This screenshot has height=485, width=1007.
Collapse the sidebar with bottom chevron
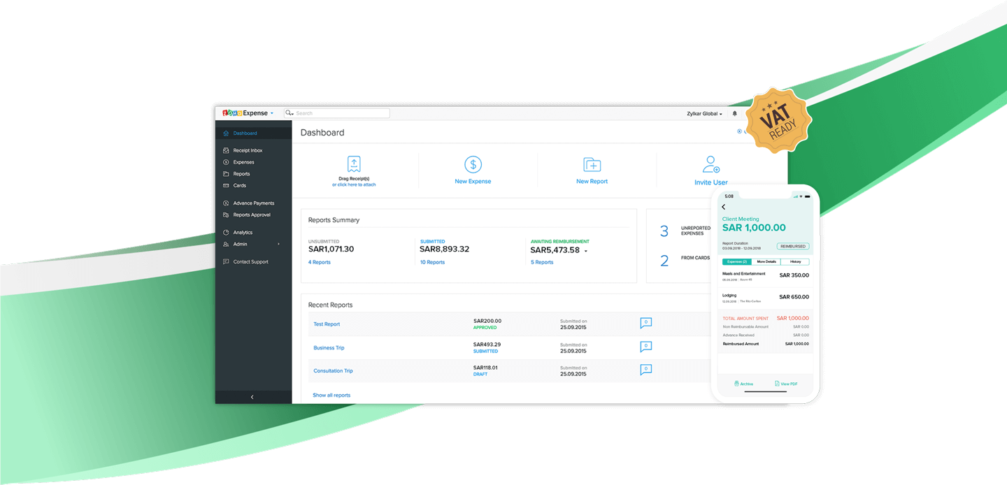tap(252, 397)
